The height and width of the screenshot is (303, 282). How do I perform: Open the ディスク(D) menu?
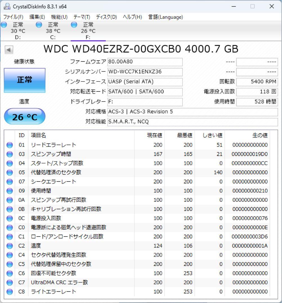pos(106,17)
